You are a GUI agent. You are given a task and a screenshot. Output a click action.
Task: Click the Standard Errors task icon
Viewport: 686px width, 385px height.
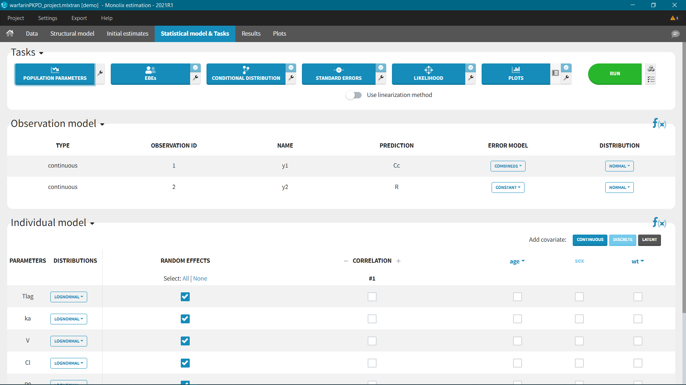[x=339, y=73]
